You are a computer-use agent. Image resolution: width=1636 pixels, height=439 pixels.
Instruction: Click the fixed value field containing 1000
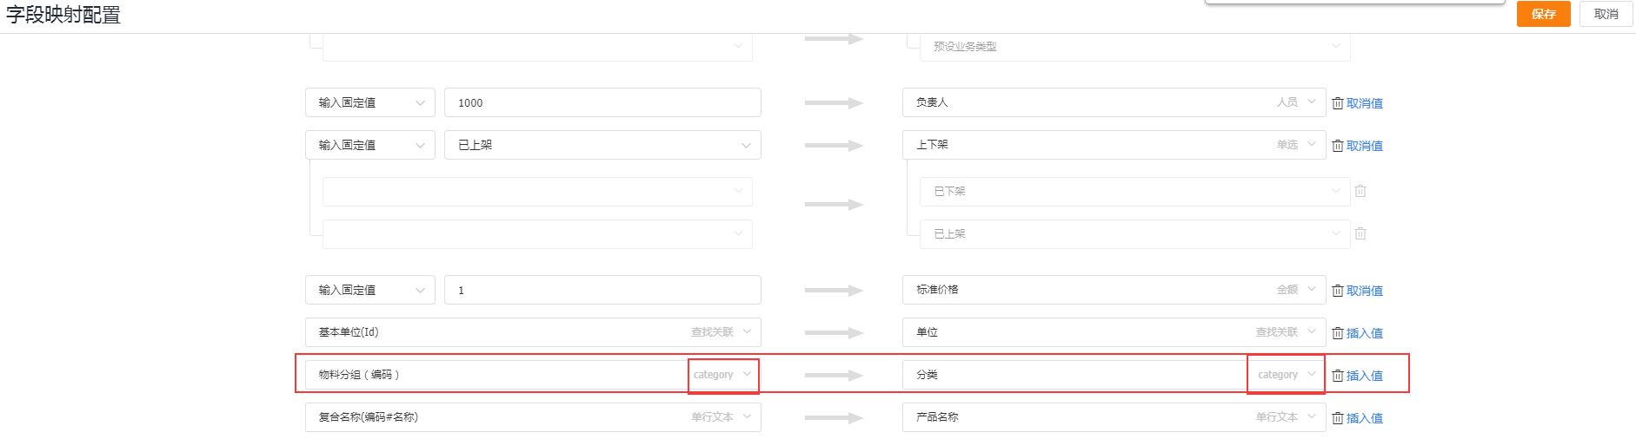[602, 102]
